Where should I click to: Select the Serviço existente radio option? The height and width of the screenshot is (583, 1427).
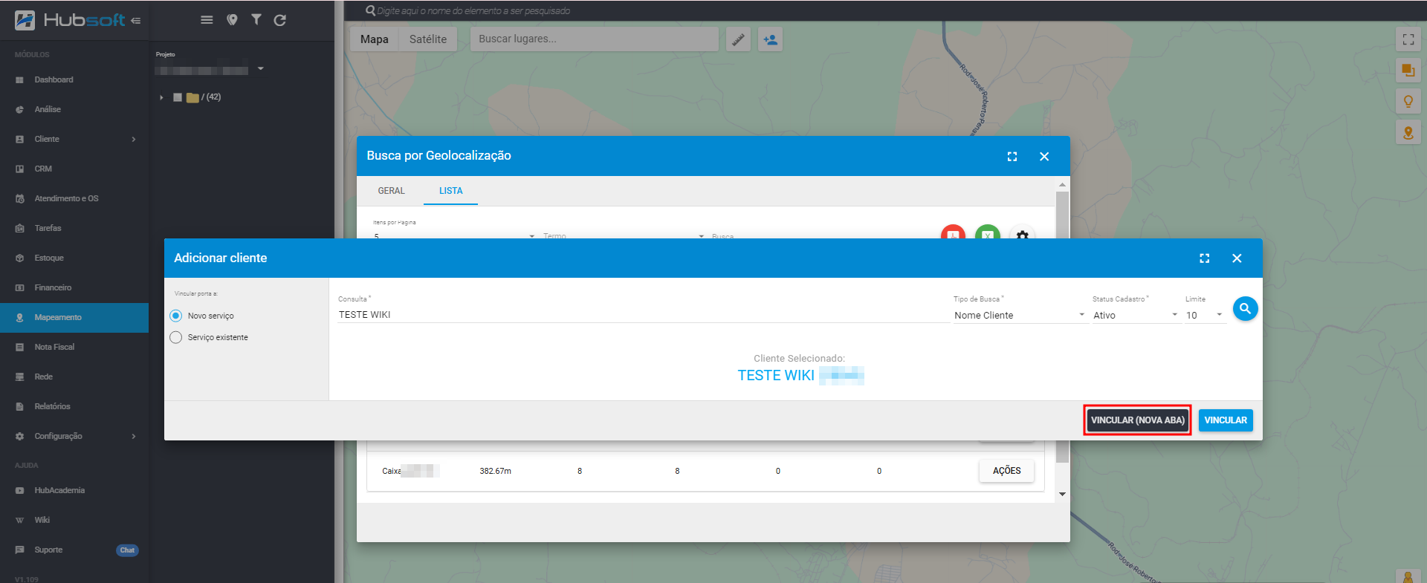pos(176,337)
